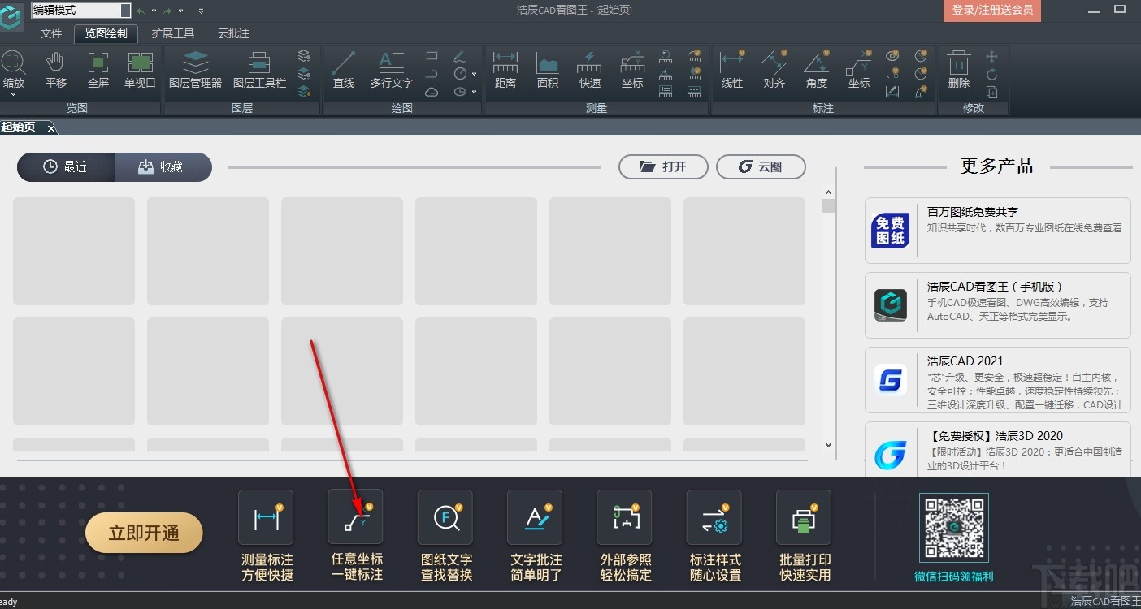Show the 最近 recent files view

tap(65, 166)
